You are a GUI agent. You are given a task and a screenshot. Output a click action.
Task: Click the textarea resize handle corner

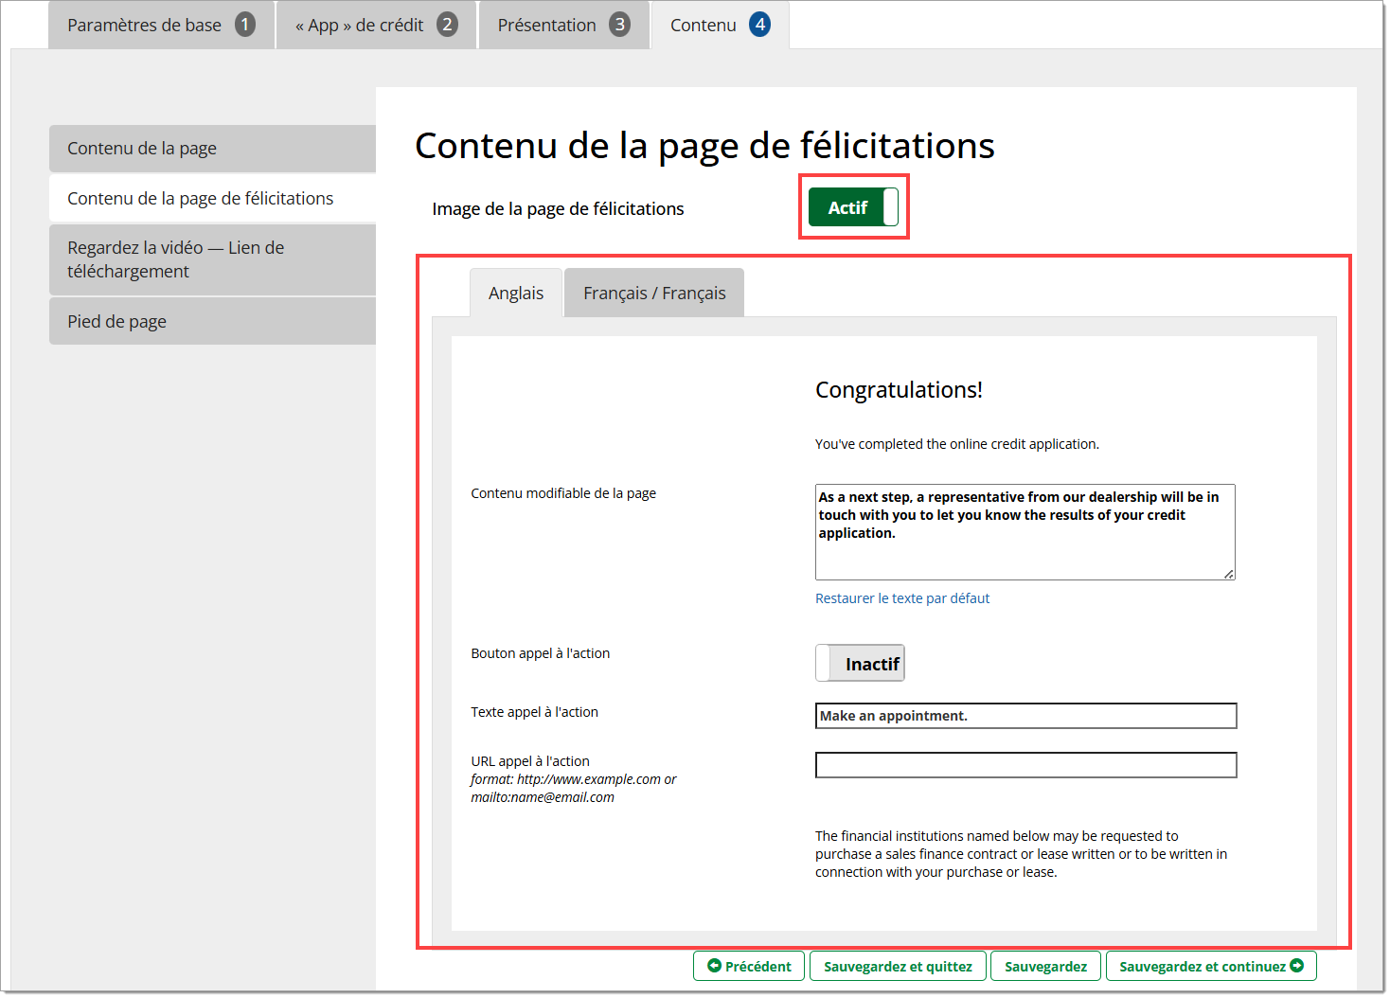coord(1228,574)
